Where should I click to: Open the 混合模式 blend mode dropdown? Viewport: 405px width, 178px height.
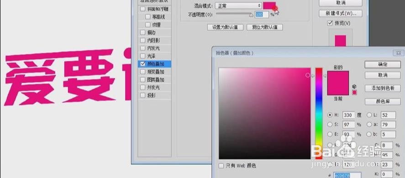[239, 5]
